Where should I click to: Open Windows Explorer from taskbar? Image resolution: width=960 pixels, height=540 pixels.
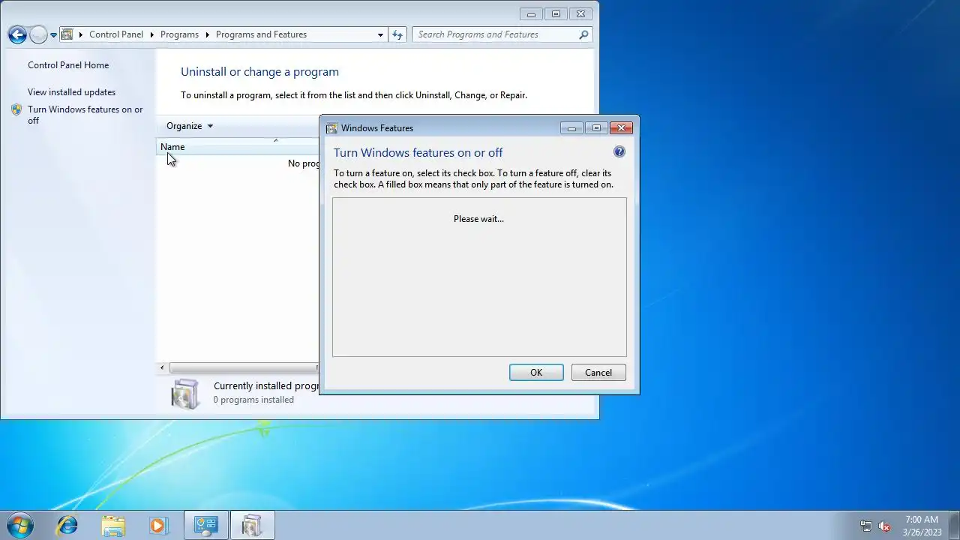113,526
